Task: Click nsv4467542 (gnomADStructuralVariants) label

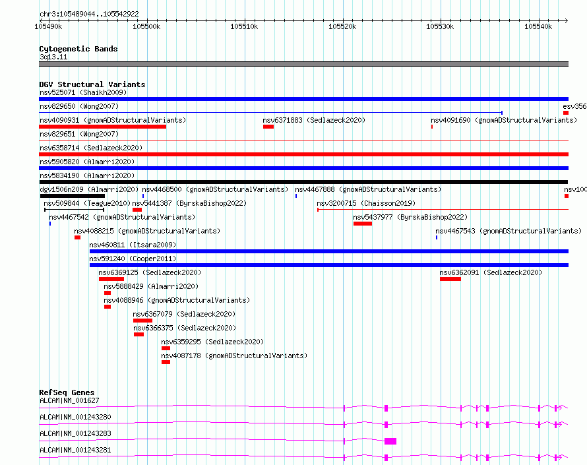Action: point(122,217)
